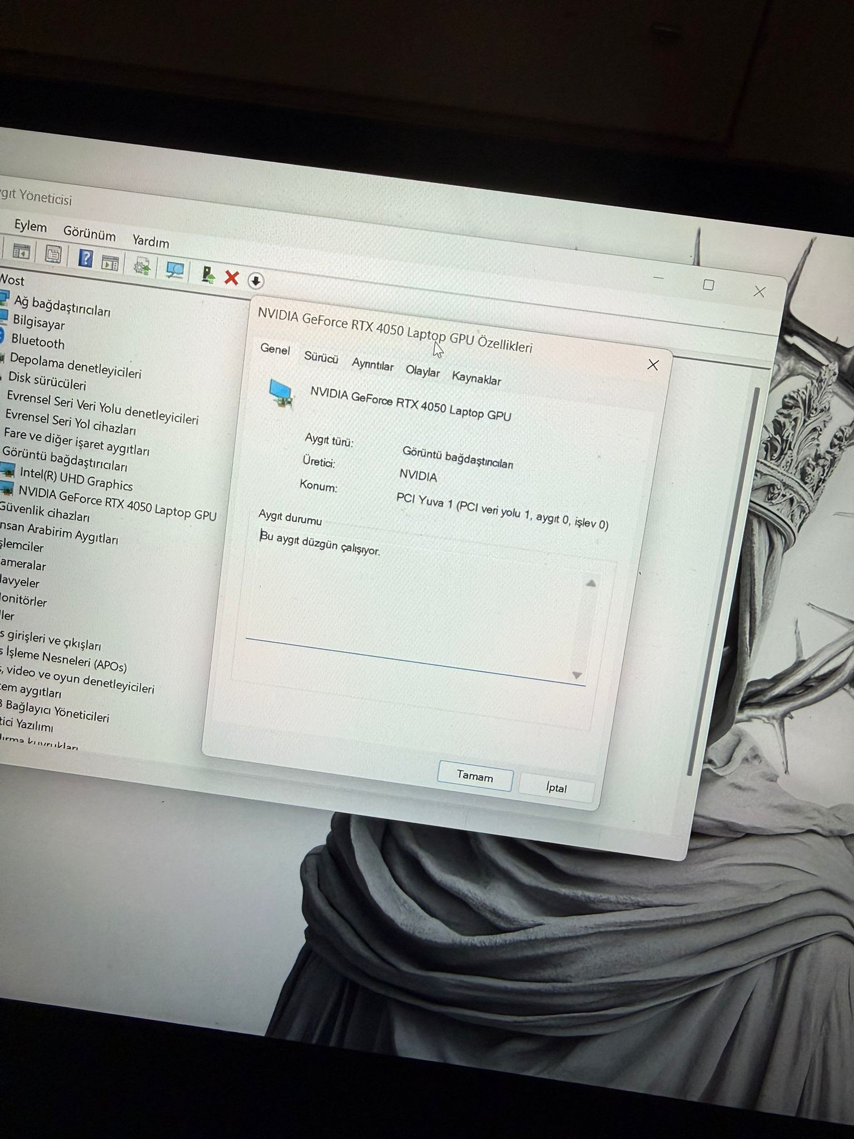This screenshot has width=854, height=1139.
Task: Select Güvenlik cihazları in the tree
Action: tap(44, 511)
